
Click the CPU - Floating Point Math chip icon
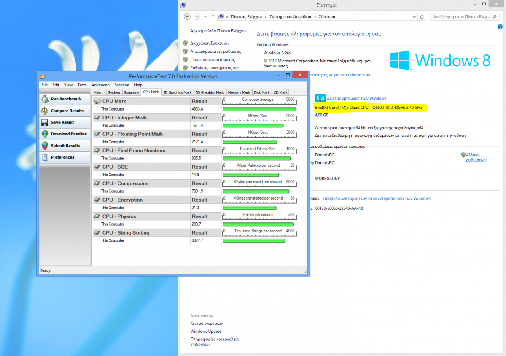(x=97, y=134)
